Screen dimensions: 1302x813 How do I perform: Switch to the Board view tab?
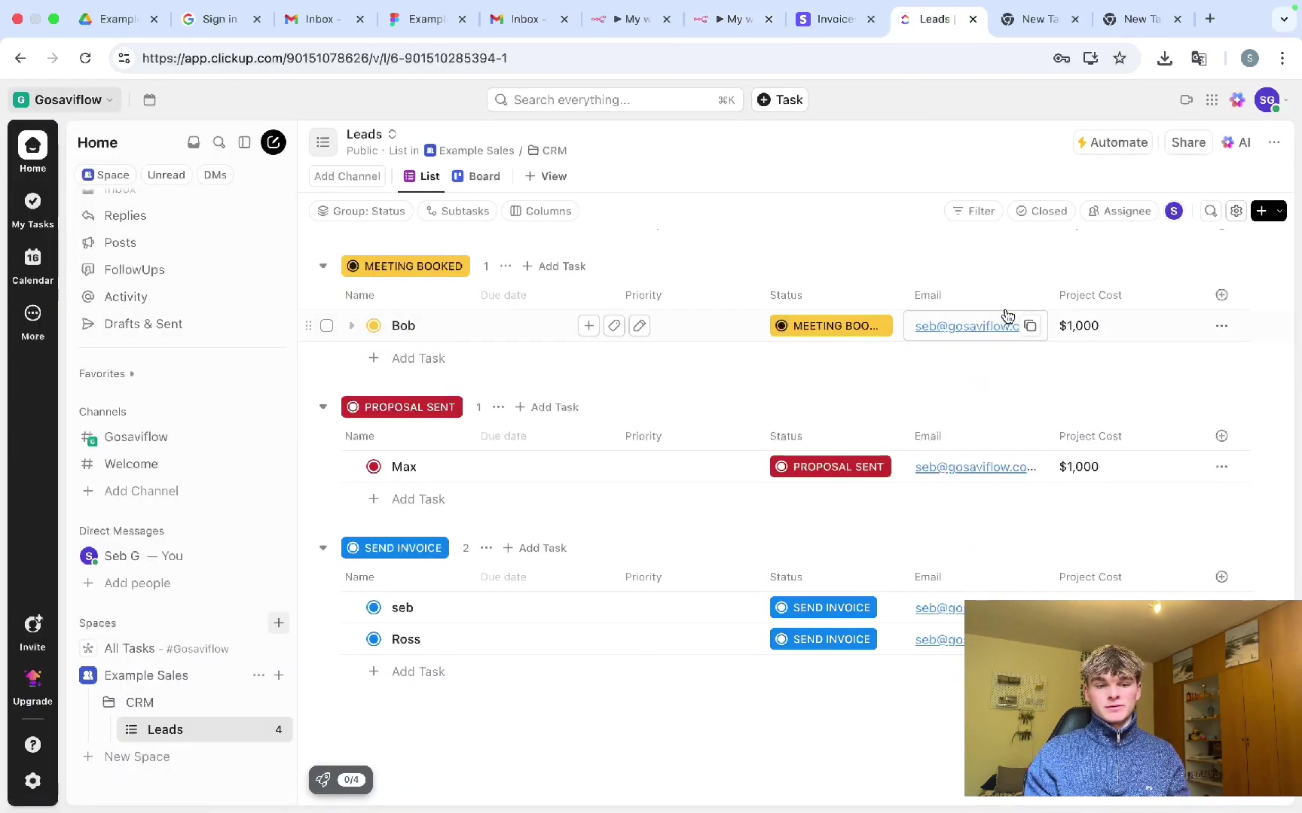pyautogui.click(x=476, y=176)
